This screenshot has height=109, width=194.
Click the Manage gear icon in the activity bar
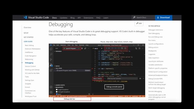click(51, 92)
